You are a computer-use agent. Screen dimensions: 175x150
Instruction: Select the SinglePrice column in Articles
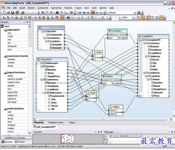[x=54, y=76]
